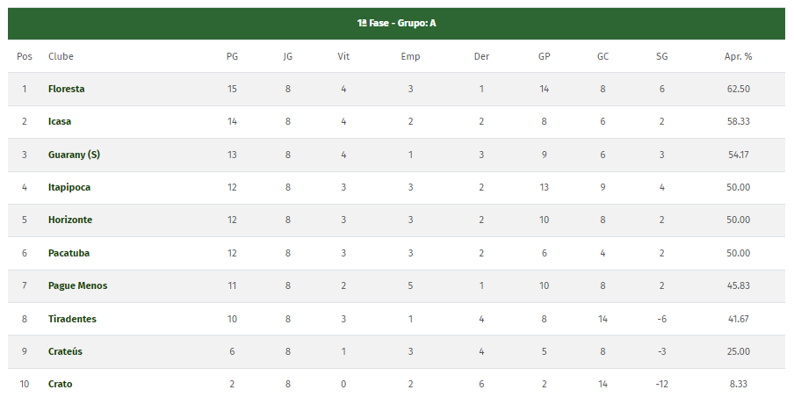This screenshot has height=397, width=794.
Task: Click the Emp column header
Action: (x=410, y=56)
